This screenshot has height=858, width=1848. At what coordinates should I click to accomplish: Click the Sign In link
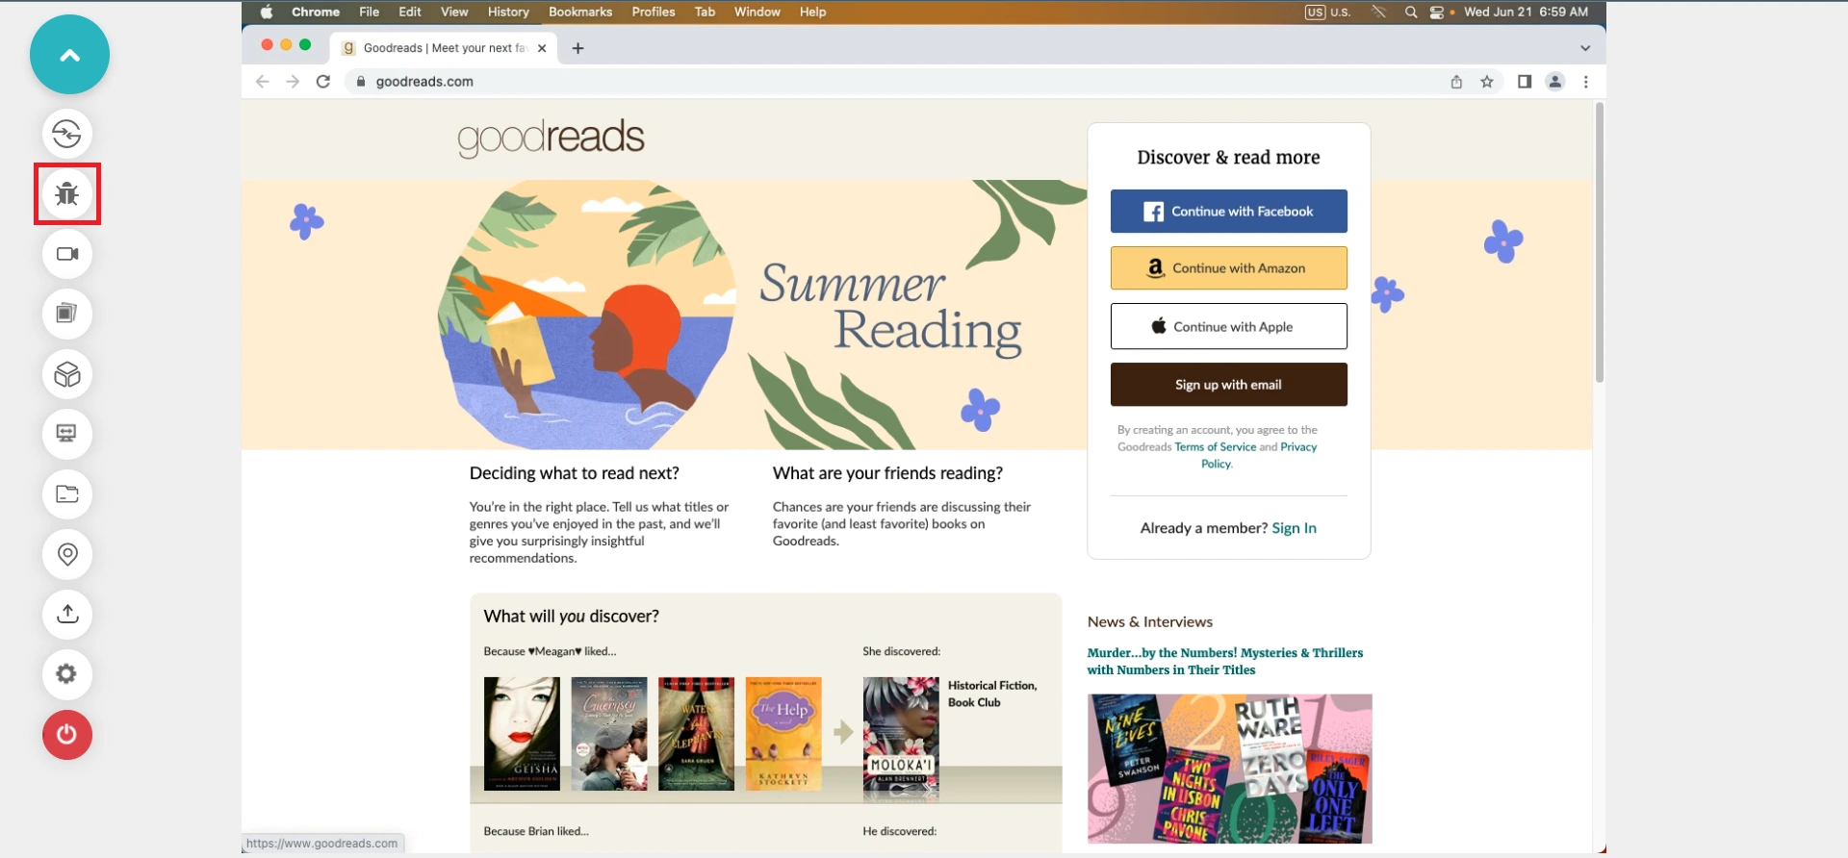[1294, 528]
